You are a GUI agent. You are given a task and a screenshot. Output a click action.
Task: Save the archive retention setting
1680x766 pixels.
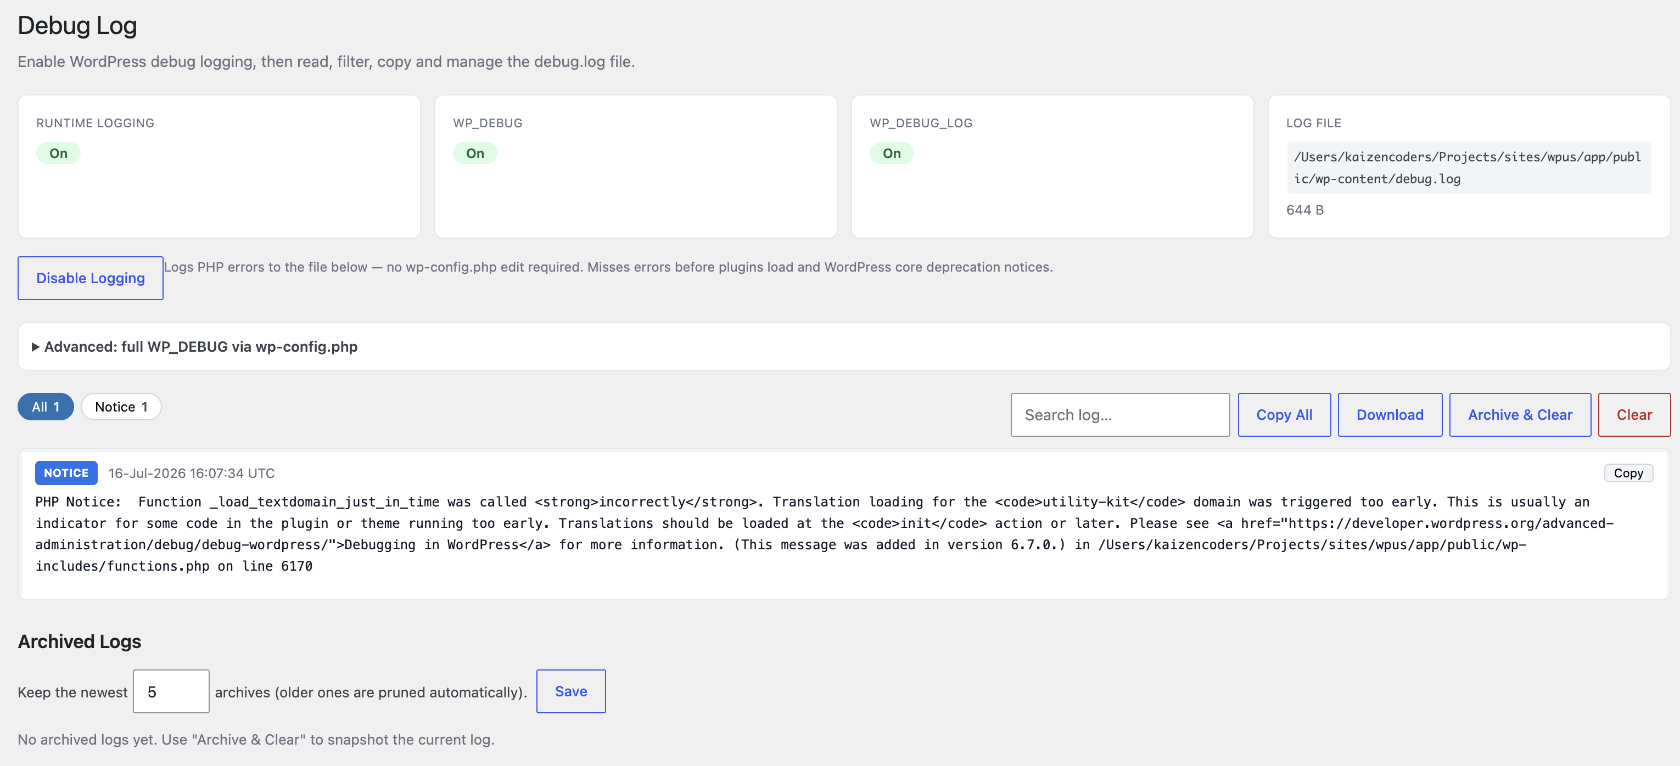[570, 691]
